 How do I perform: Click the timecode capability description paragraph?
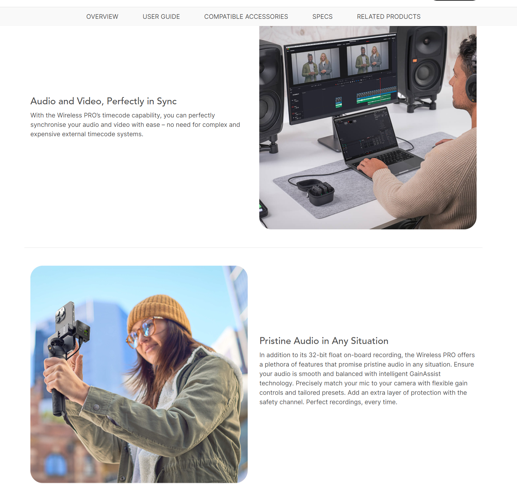[135, 125]
